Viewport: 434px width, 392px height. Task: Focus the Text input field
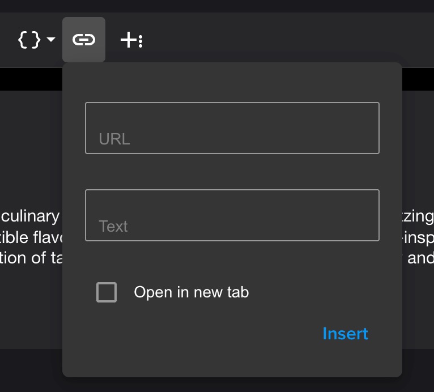click(x=232, y=215)
